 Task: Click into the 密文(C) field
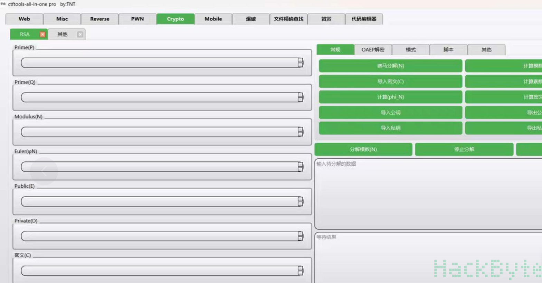pos(162,271)
